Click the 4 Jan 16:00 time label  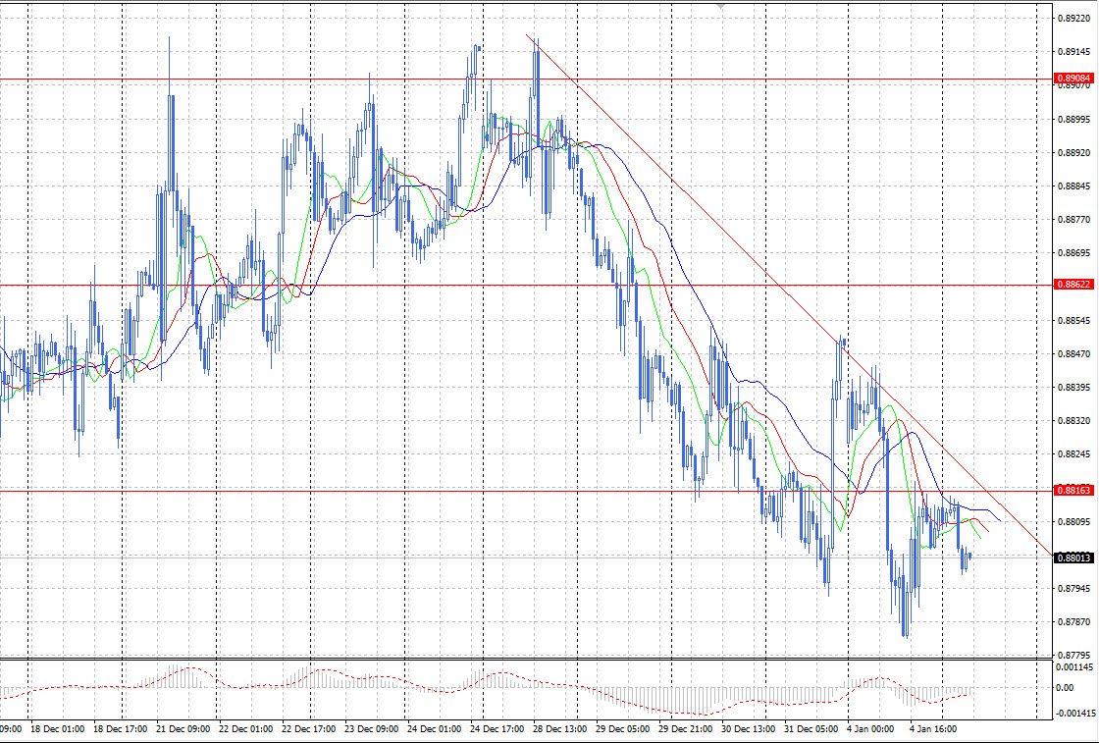tap(933, 729)
